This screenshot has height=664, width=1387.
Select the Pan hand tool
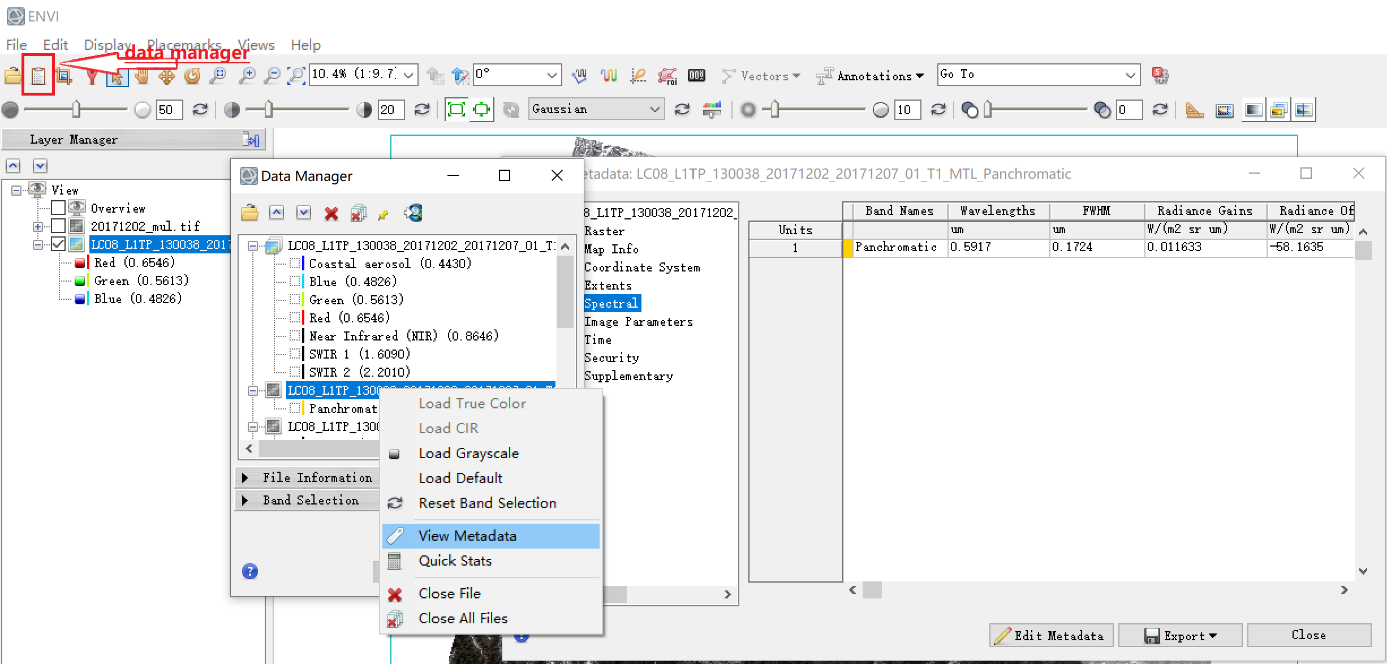(x=142, y=75)
